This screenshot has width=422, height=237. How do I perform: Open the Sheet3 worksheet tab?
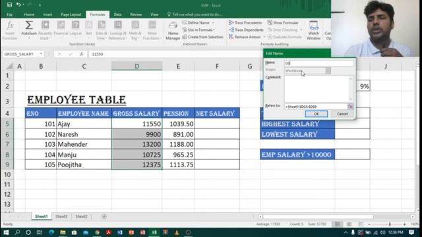tap(61, 217)
